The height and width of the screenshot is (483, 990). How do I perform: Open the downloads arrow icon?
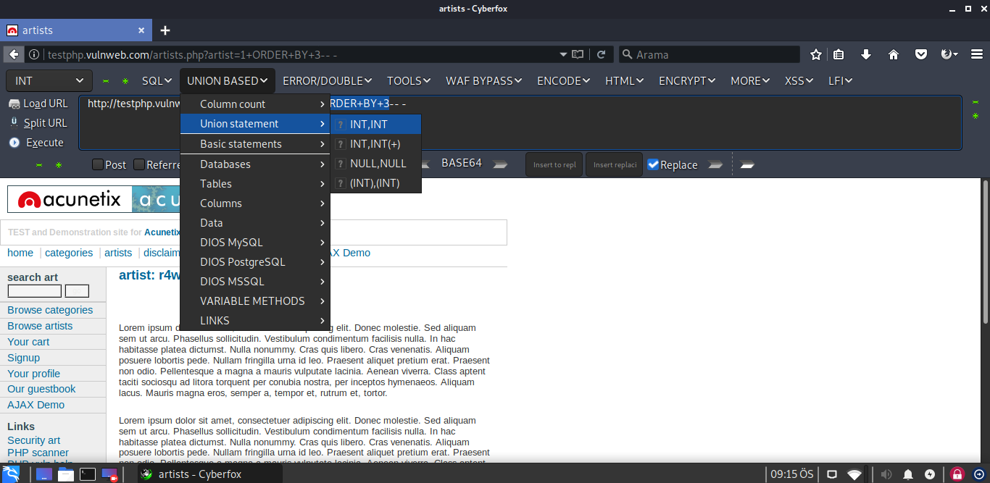[x=866, y=55]
